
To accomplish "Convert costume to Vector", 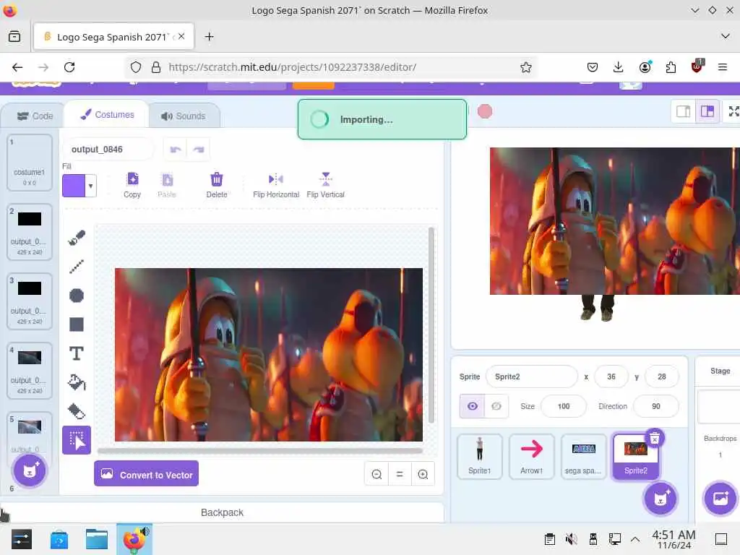I will [x=146, y=473].
